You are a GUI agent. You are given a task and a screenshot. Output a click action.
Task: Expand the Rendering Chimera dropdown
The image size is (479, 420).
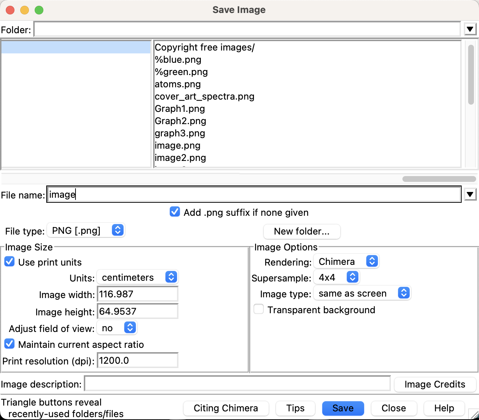346,261
